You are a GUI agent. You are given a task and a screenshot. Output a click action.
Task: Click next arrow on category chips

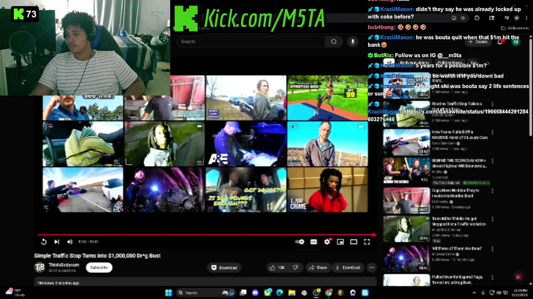coord(488,63)
